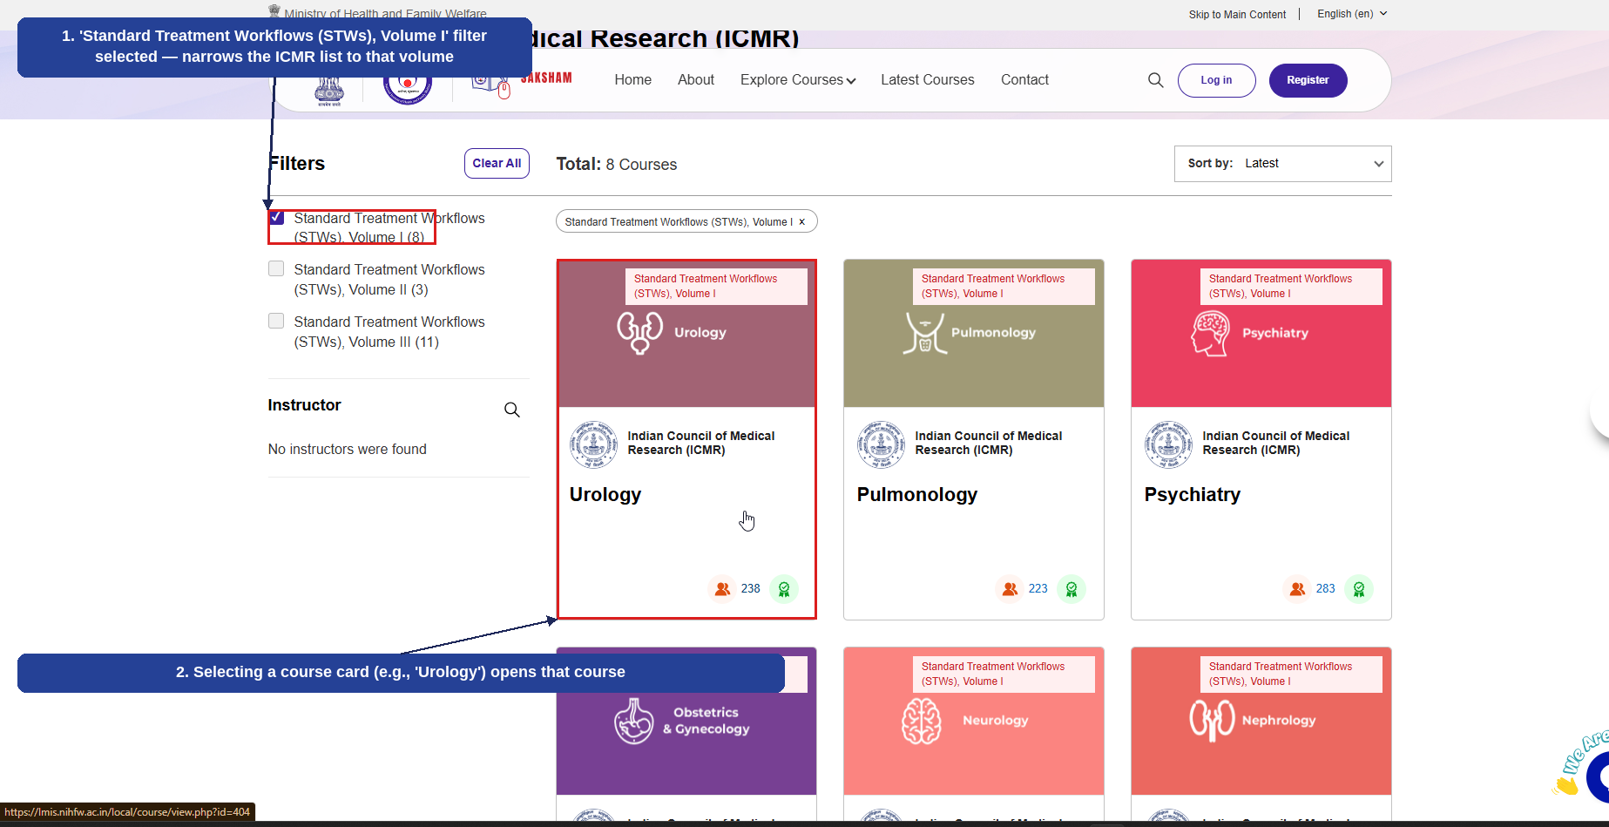Click the Obstetrics & Gynecology fetus icon
This screenshot has width=1609, height=827.
[633, 721]
